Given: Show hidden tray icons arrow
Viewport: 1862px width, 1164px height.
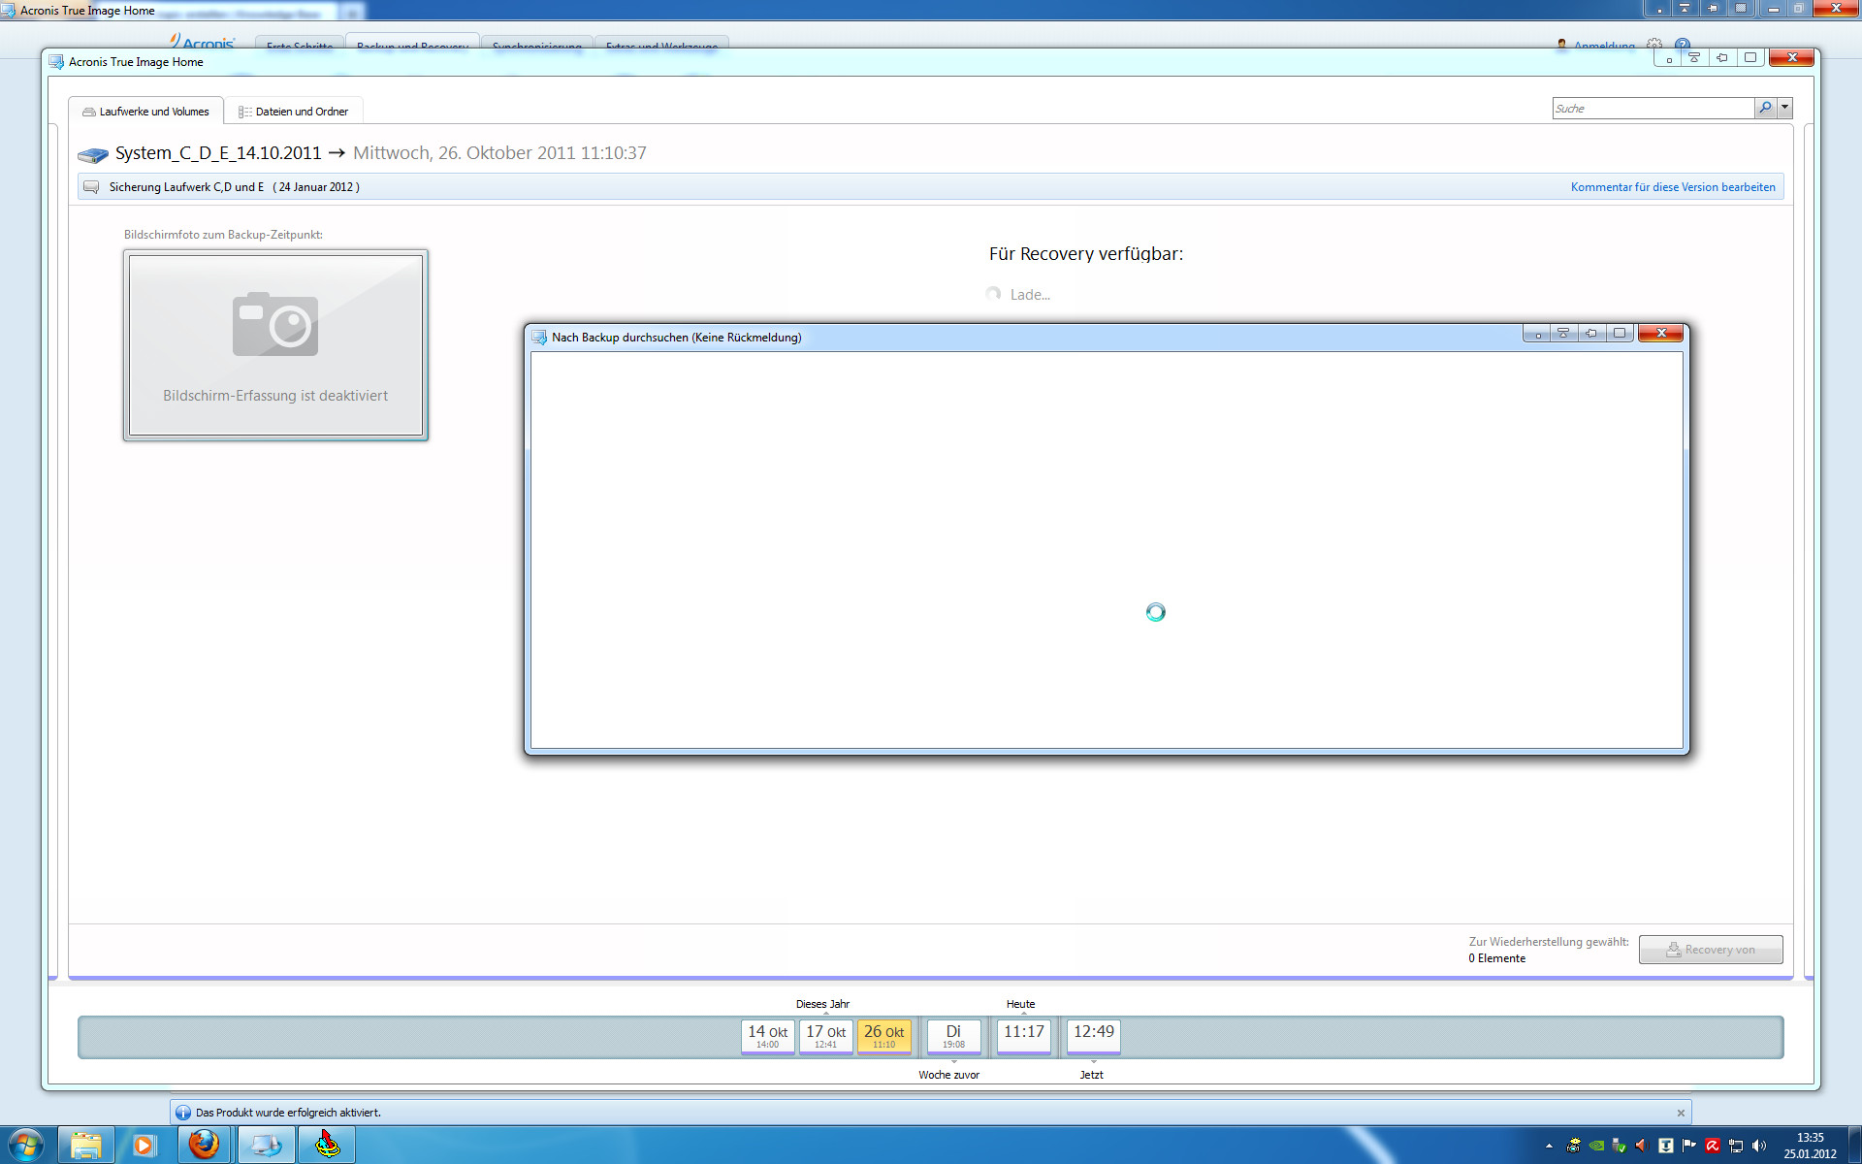Looking at the screenshot, I should pos(1549,1146).
